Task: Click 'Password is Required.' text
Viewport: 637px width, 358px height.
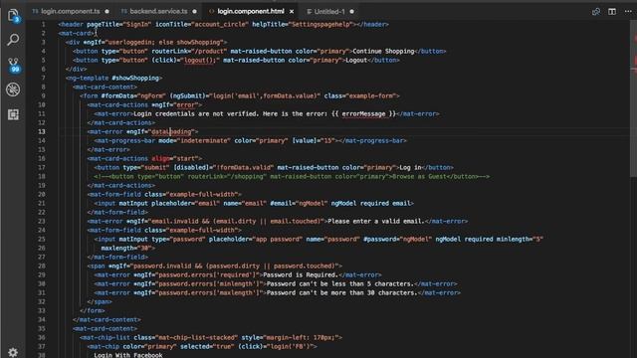Action: tap(301, 274)
